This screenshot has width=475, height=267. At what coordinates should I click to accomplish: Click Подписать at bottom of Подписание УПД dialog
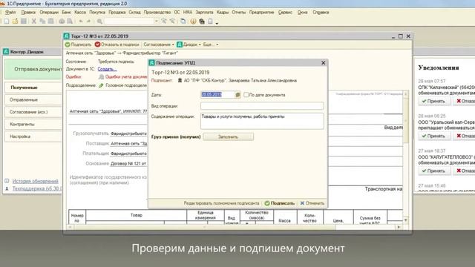(x=280, y=203)
